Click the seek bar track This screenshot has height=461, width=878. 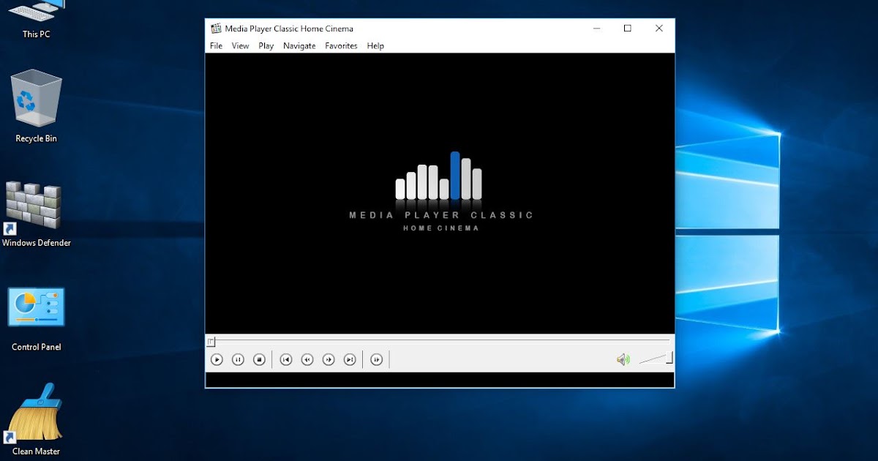pos(439,340)
